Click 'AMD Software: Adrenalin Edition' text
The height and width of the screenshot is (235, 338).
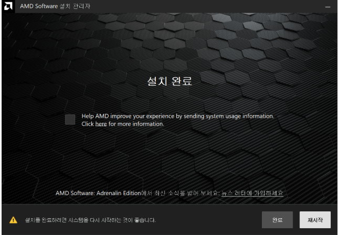98,193
